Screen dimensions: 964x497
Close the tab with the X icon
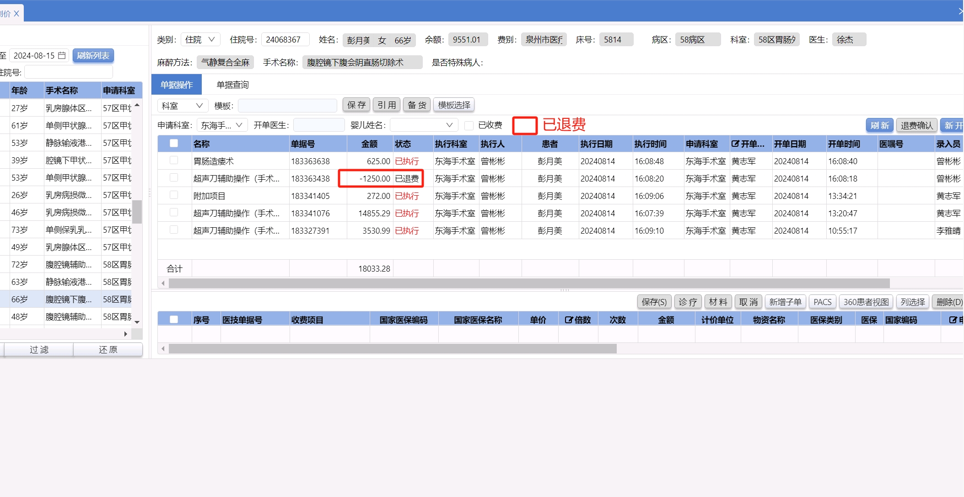16,13
